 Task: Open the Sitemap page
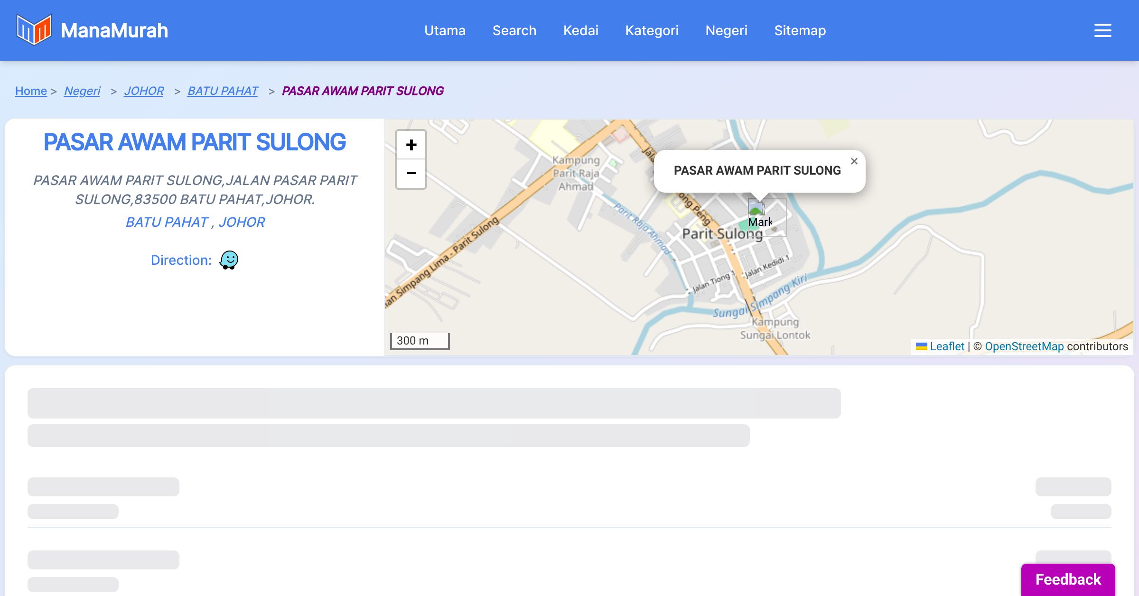(x=800, y=30)
